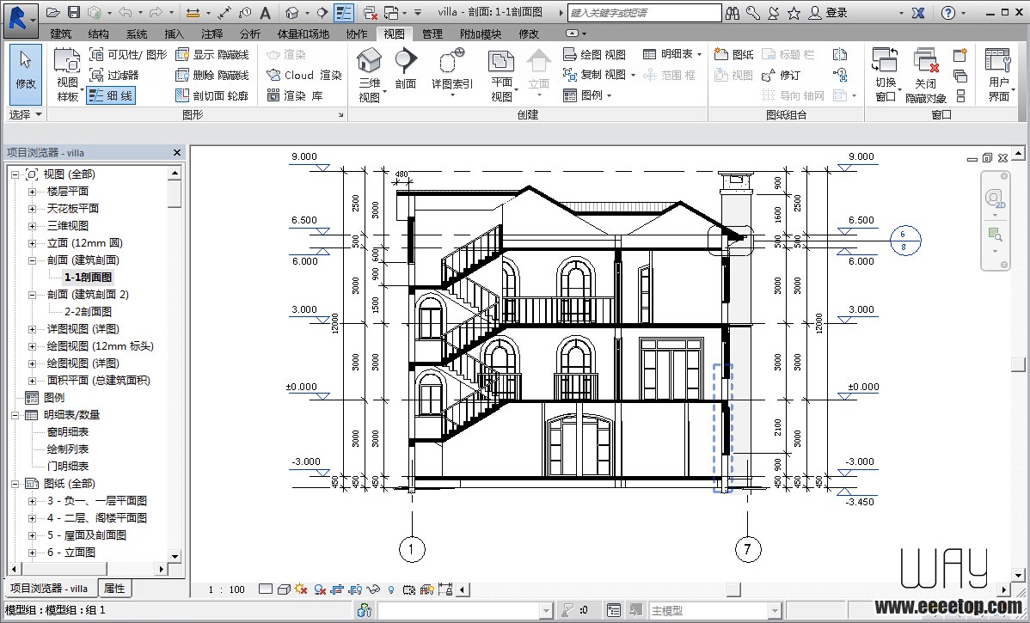This screenshot has height=623, width=1030.
Task: Click the Open folder icon
Action: pos(53,13)
